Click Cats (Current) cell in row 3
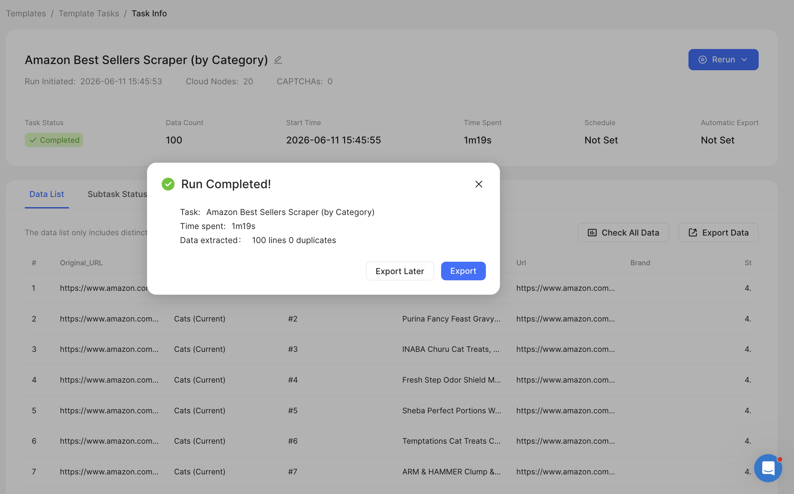 200,349
